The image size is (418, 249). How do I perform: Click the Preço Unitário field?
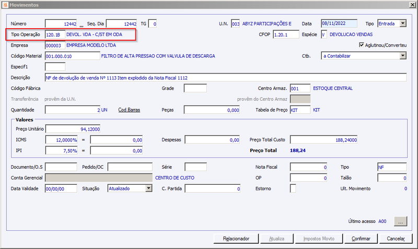(73, 129)
